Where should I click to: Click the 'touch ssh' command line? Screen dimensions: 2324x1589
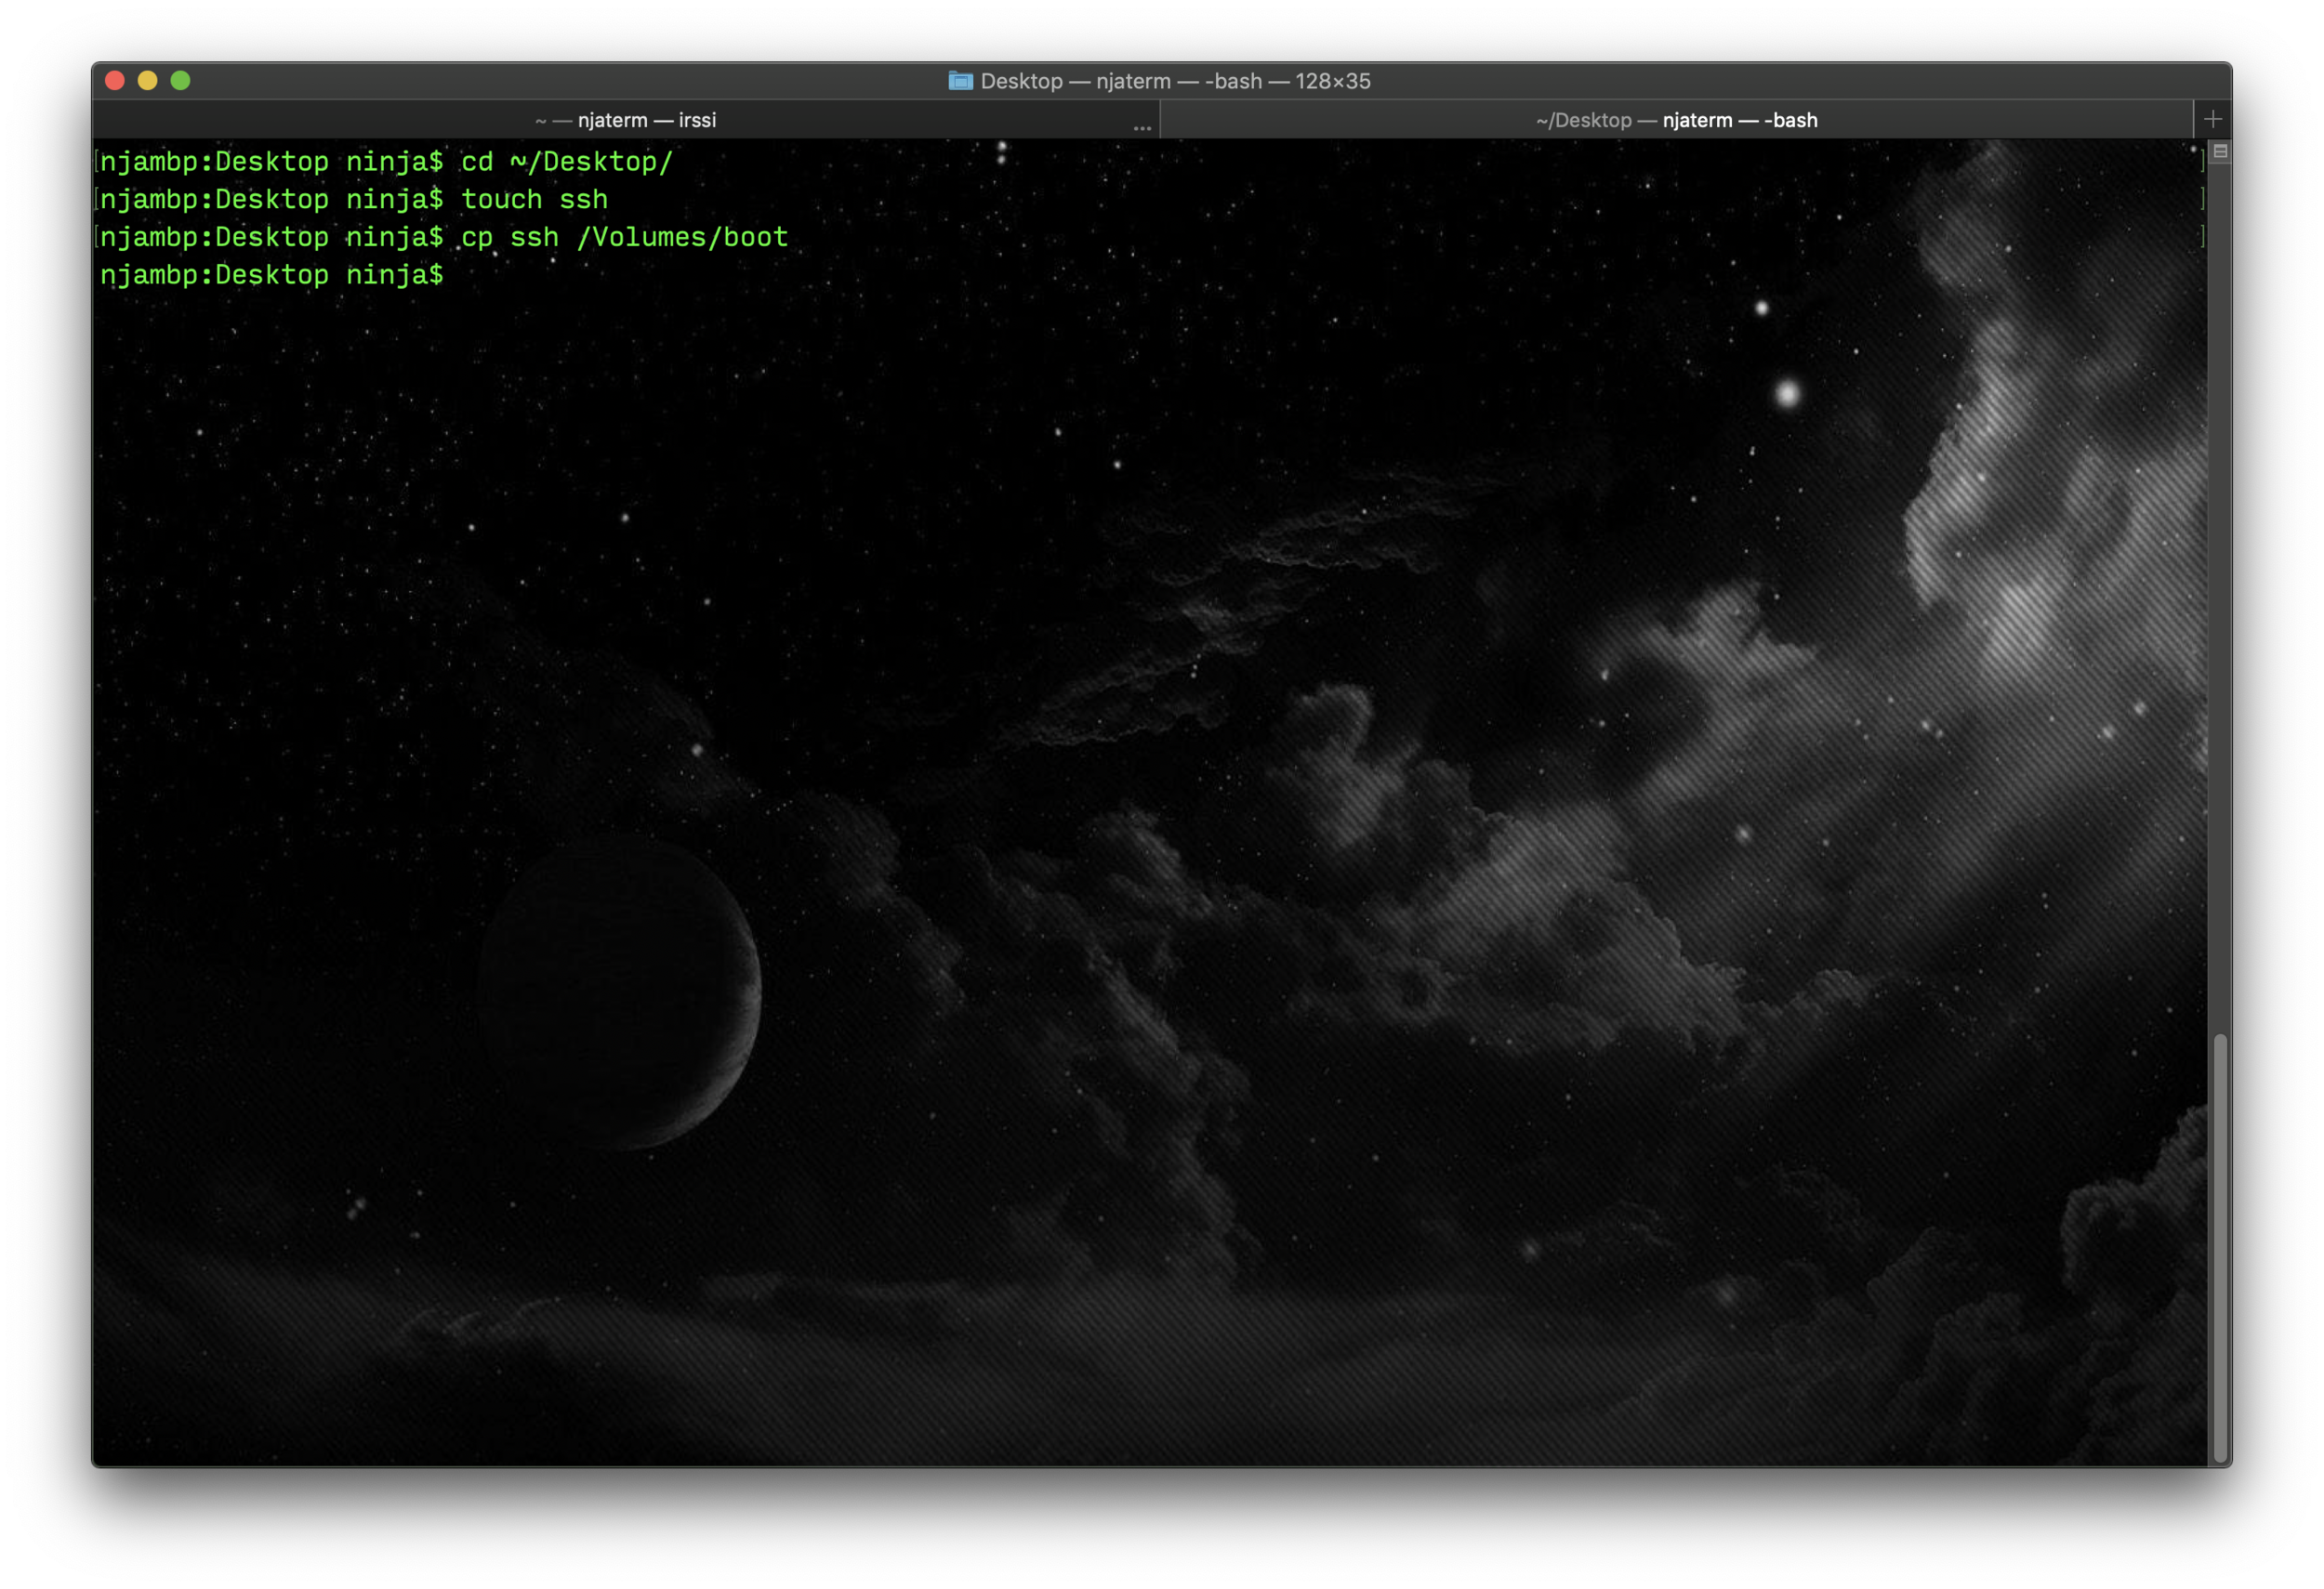pos(534,200)
